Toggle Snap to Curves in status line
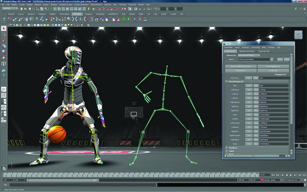 pos(103,9)
